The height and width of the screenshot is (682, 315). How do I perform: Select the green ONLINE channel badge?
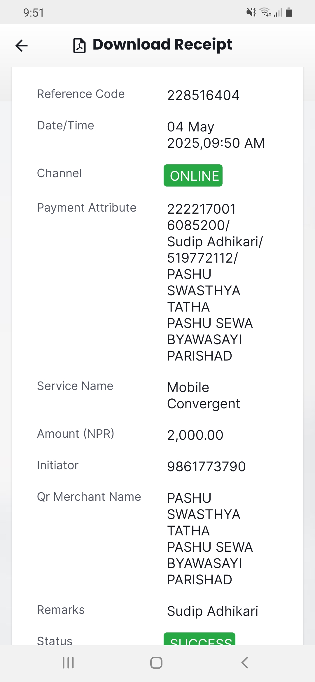193,175
